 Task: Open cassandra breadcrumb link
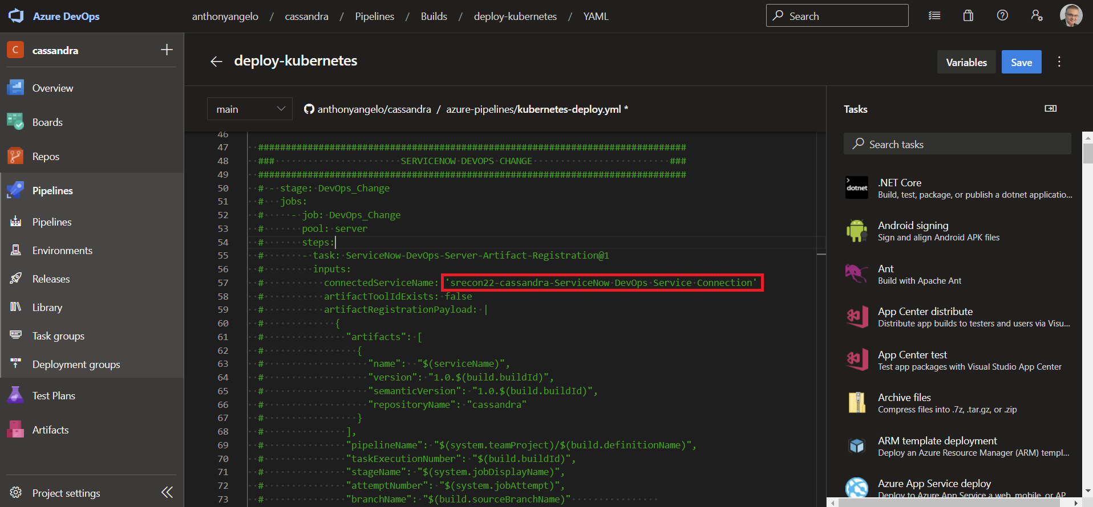[306, 17]
